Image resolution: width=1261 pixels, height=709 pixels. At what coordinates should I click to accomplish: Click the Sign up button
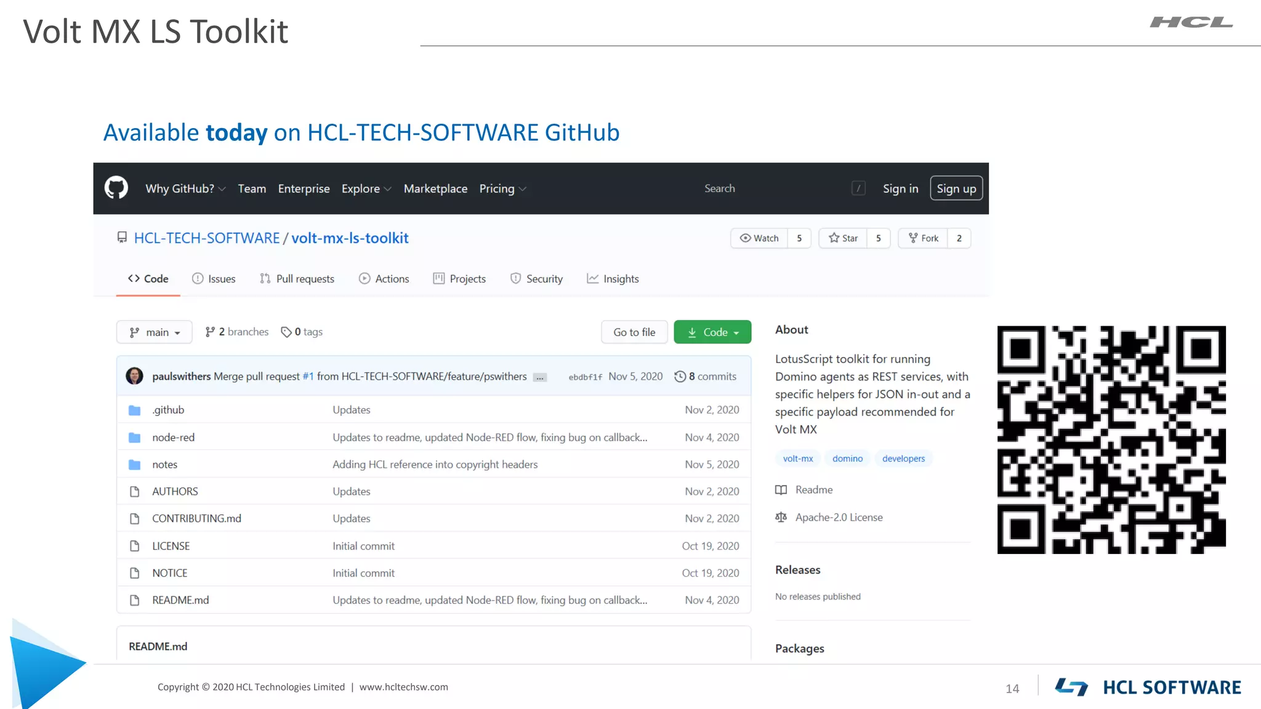(x=956, y=188)
